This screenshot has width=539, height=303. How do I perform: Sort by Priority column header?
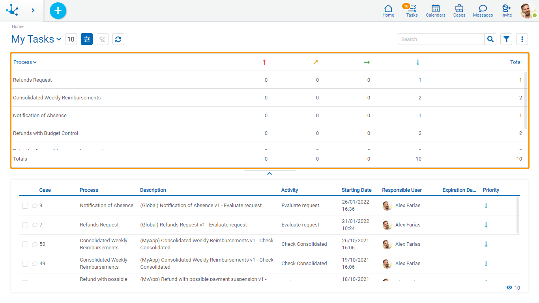[x=491, y=190]
